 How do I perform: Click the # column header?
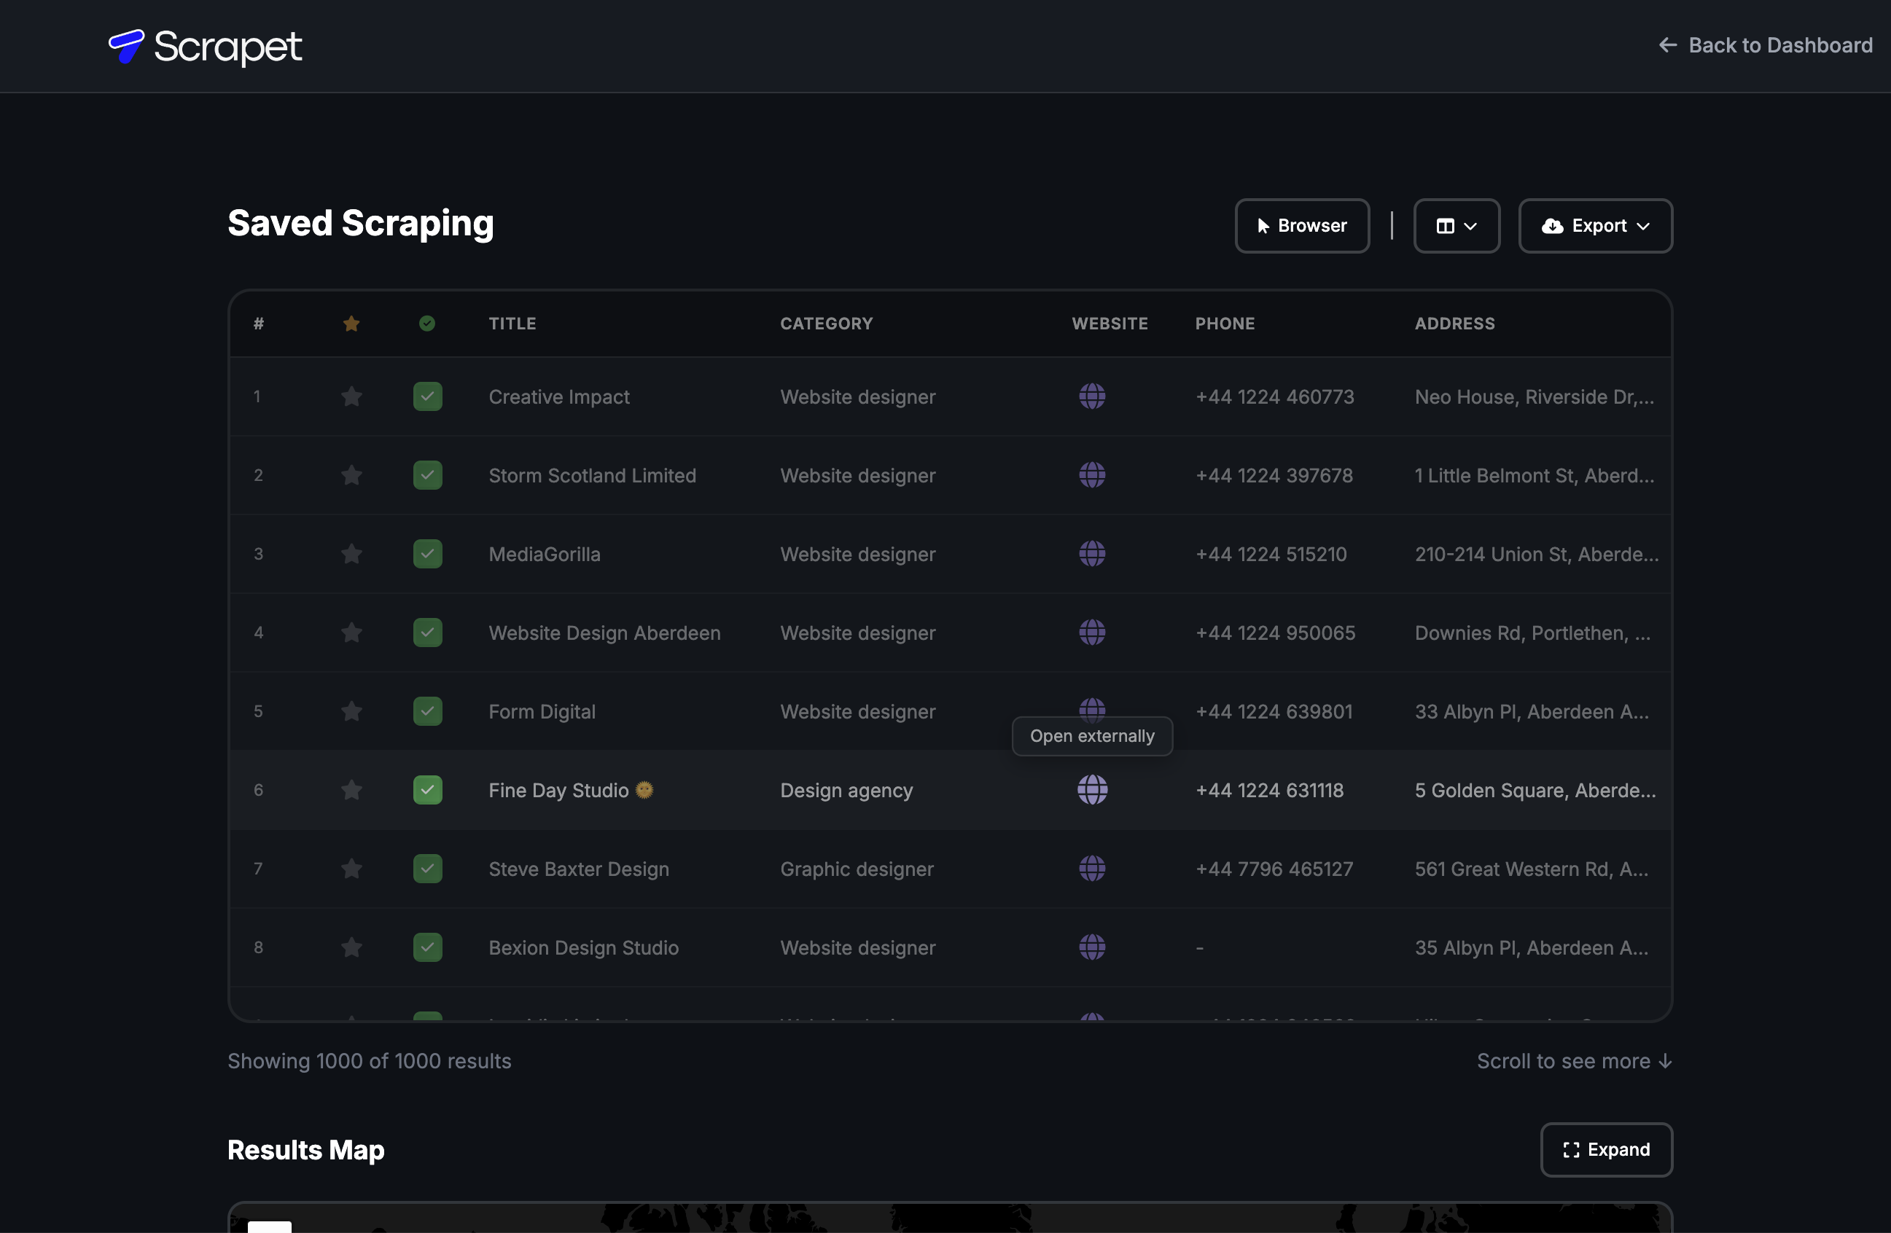(x=259, y=324)
